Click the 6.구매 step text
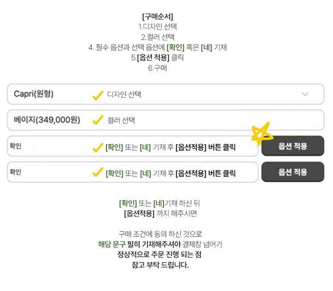This screenshot has height=291, width=333. coord(157,68)
